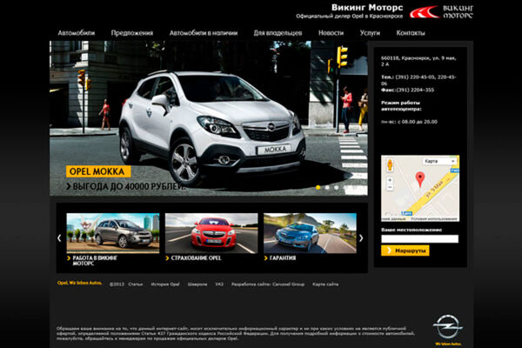Open the Шевроле footer link
This screenshot has width=522, height=348.
pos(197,284)
